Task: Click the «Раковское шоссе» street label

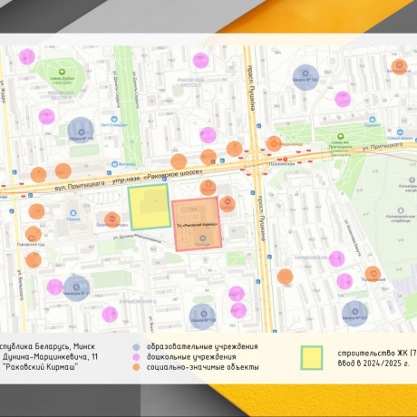Action: (173, 174)
